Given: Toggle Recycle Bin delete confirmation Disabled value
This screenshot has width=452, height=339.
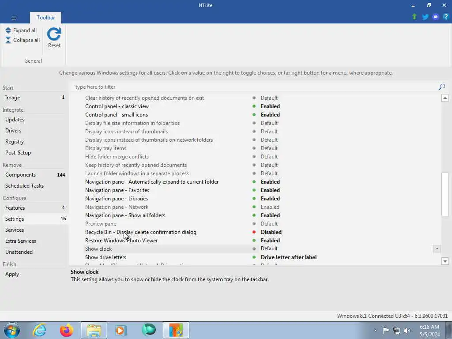Looking at the screenshot, I should tap(271, 232).
